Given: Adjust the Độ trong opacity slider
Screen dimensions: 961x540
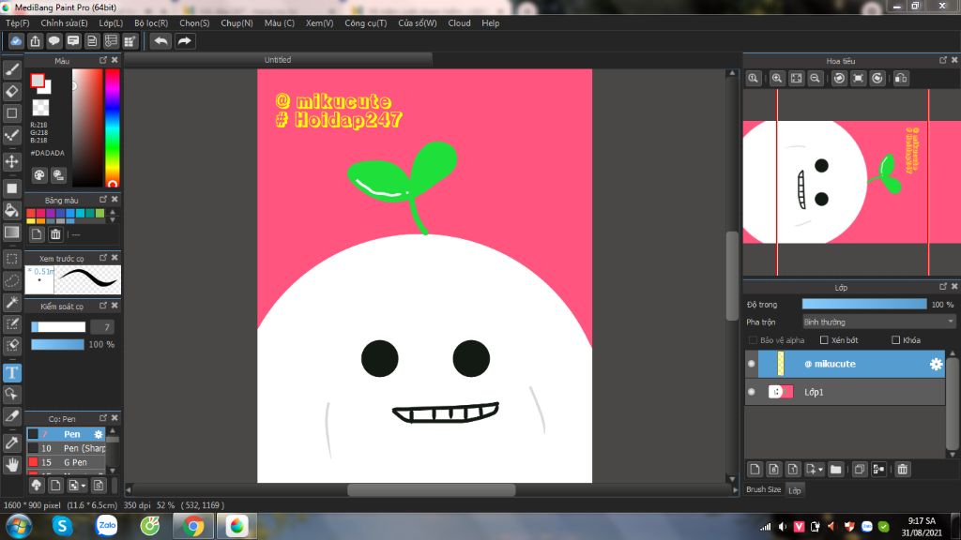Looking at the screenshot, I should [864, 305].
